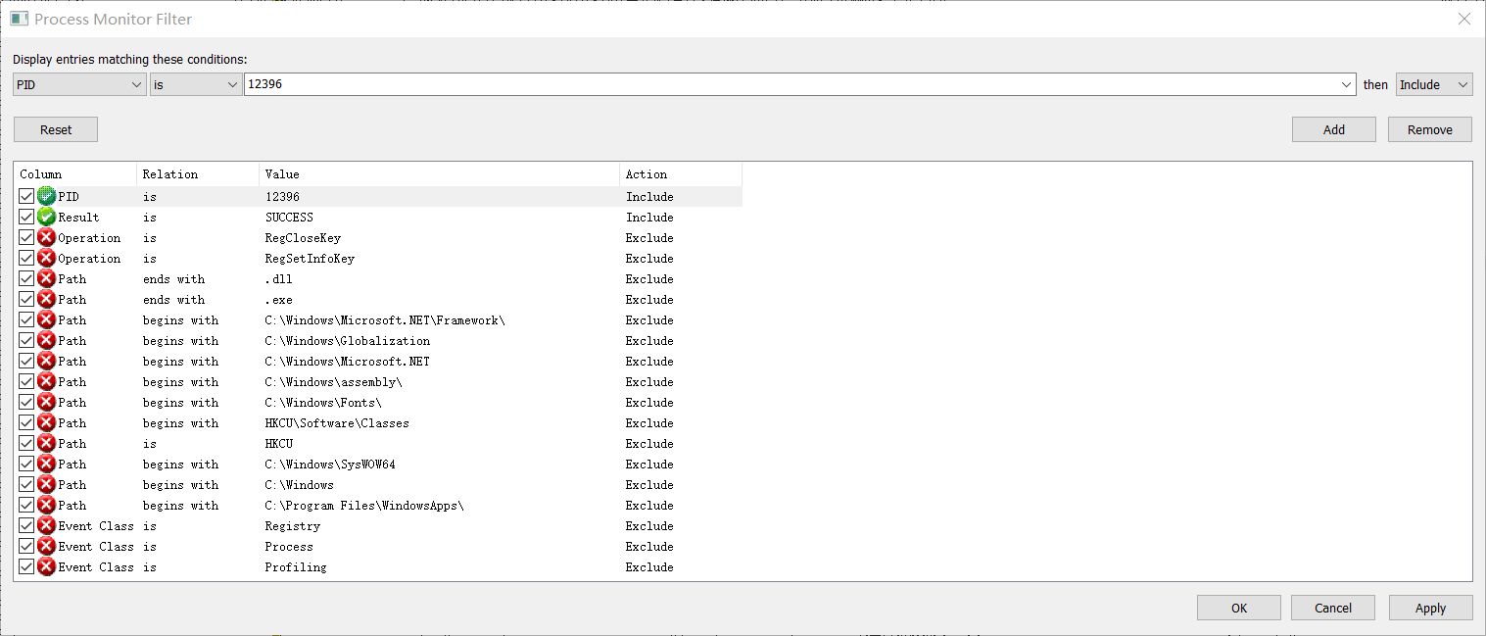
Task: Uncheck the PID filter rule checkbox
Action: [x=26, y=196]
